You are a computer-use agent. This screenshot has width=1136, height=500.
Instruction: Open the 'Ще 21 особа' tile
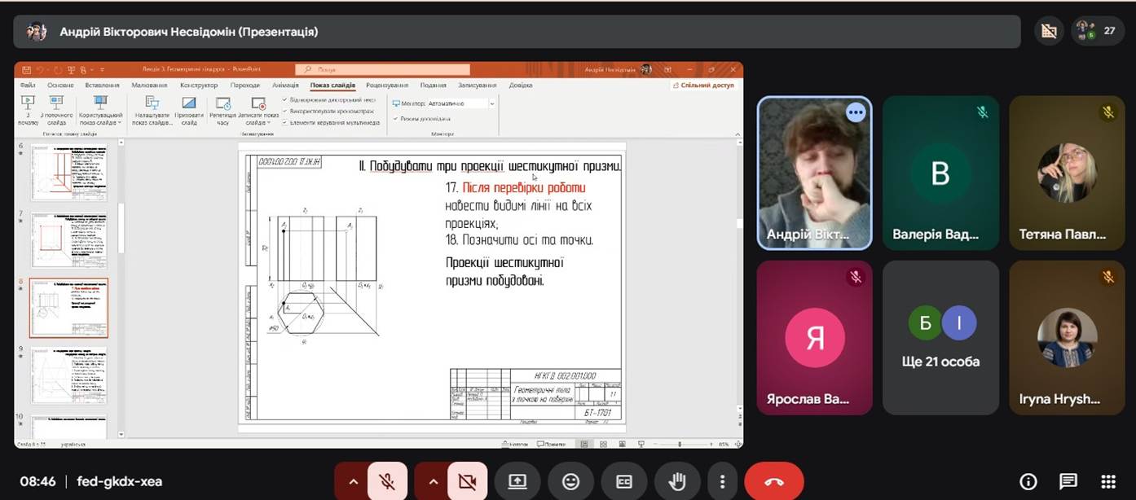[x=940, y=338]
